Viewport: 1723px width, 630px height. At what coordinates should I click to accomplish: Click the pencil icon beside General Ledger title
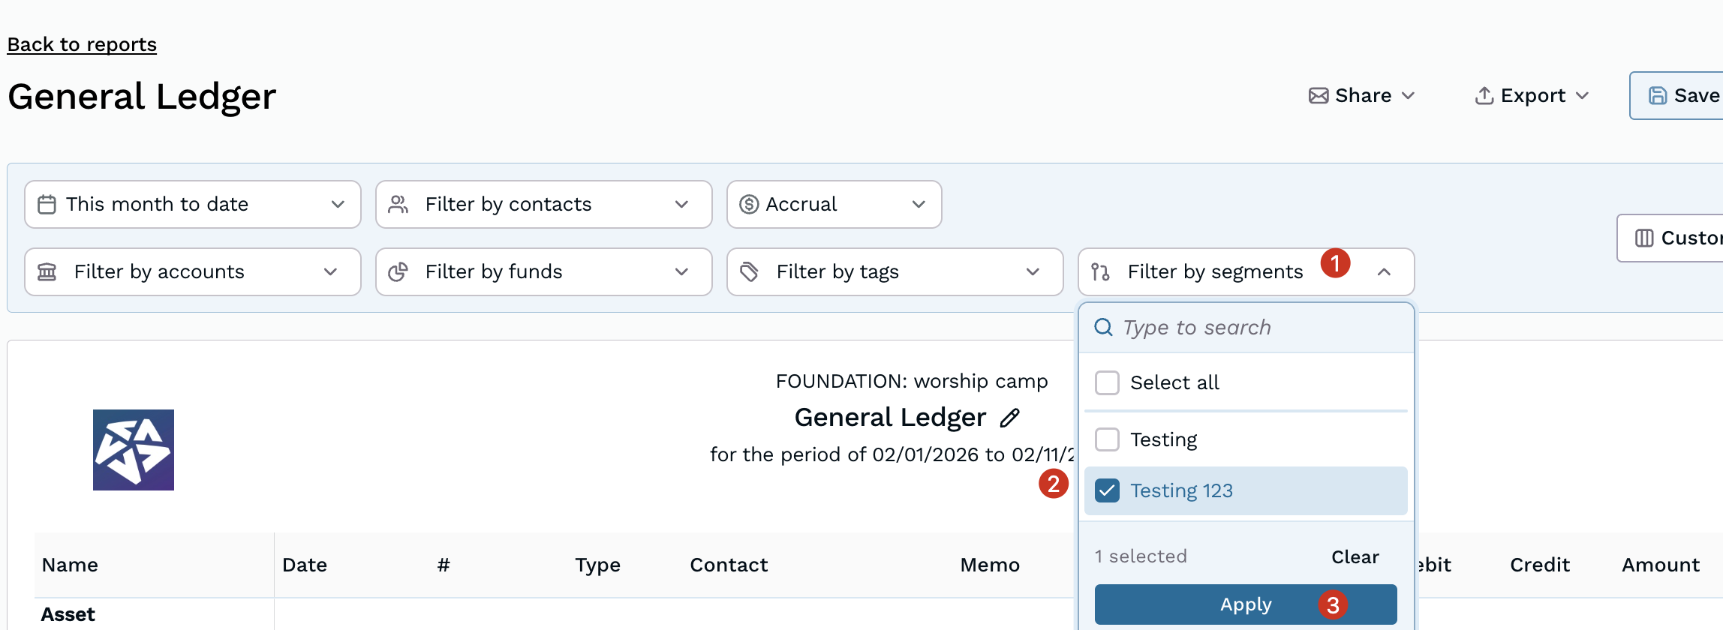(1010, 418)
